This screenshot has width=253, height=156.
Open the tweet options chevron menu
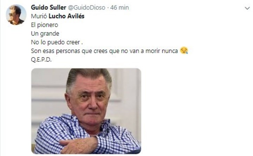point(247,8)
